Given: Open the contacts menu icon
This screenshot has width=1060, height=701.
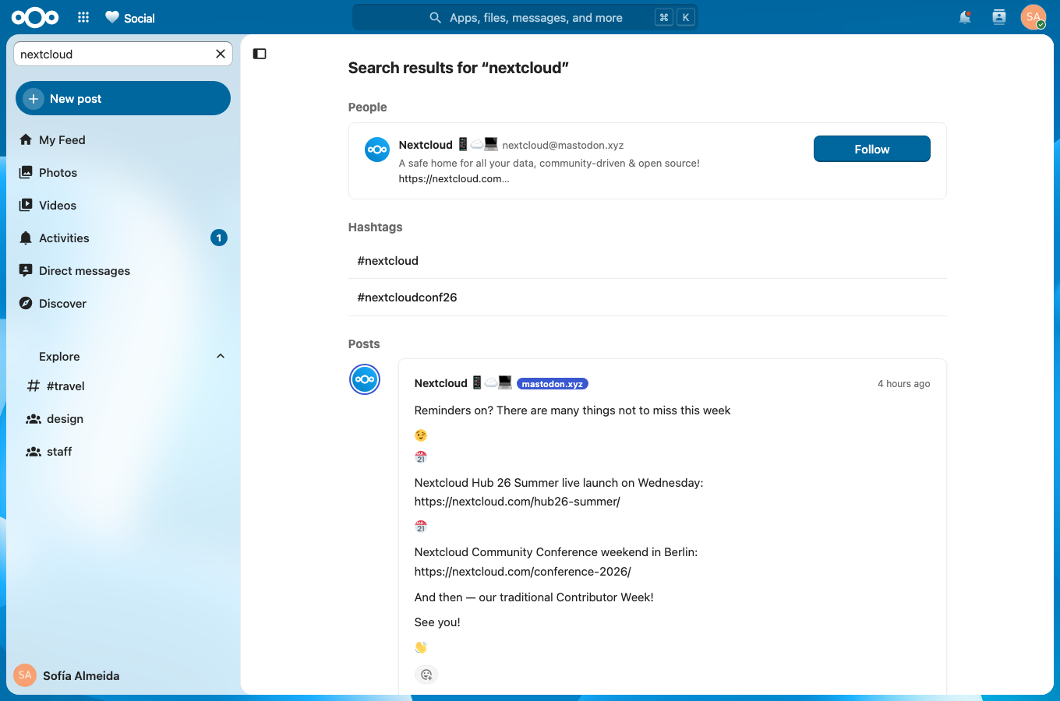Looking at the screenshot, I should (999, 17).
